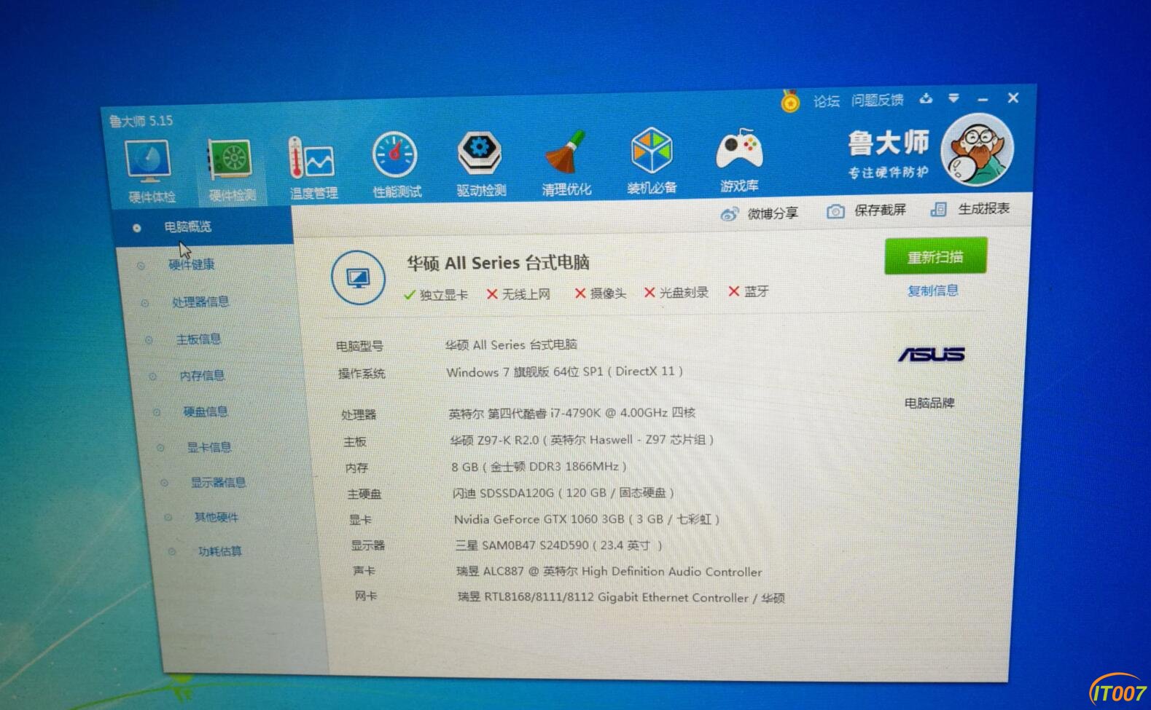Select 主板信息 in the sidebar

(x=198, y=339)
